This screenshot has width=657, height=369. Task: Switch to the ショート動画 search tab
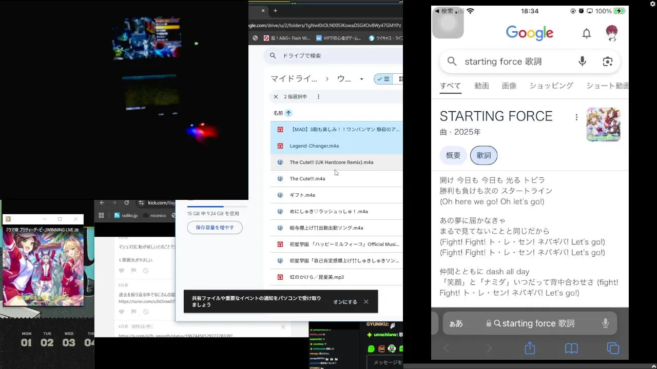(607, 86)
